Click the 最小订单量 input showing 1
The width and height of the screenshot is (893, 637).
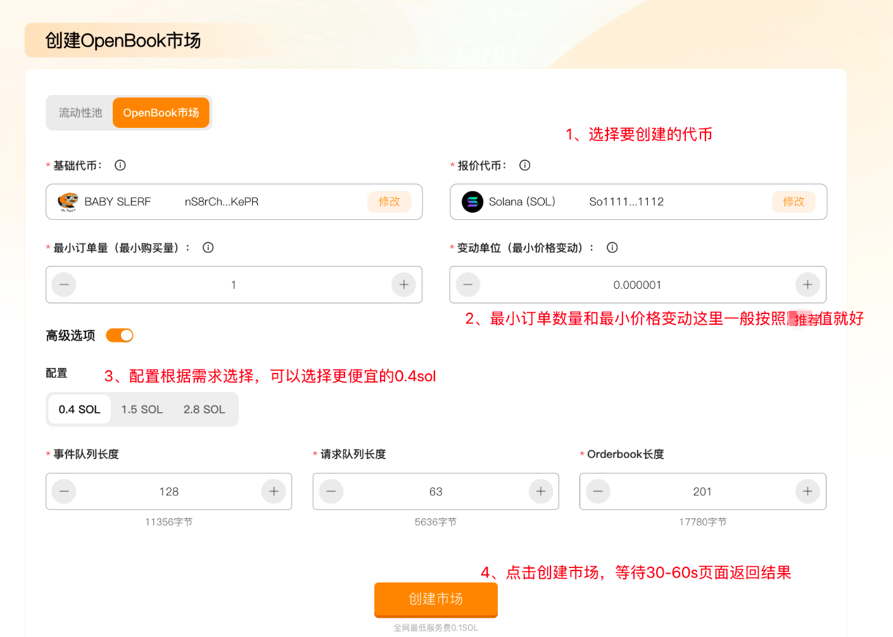pos(234,285)
